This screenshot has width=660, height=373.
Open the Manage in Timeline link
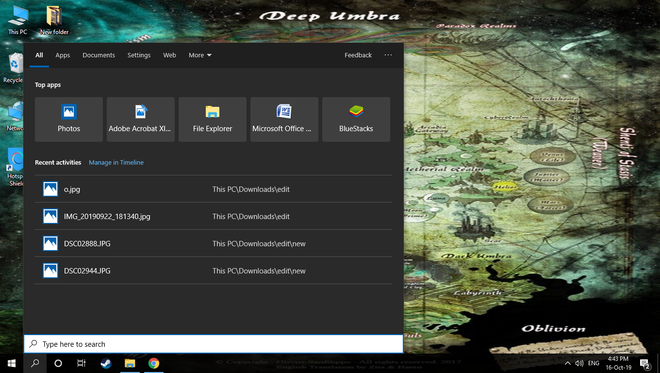(x=116, y=162)
